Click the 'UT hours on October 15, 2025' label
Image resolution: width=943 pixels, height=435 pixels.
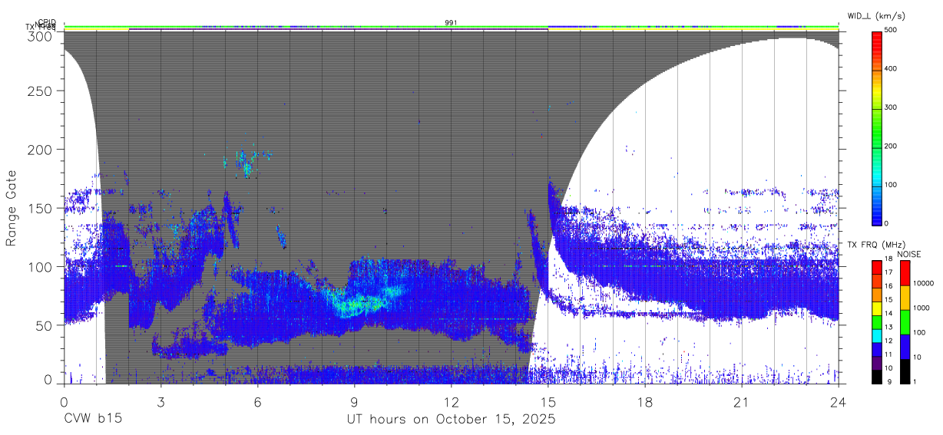[450, 420]
